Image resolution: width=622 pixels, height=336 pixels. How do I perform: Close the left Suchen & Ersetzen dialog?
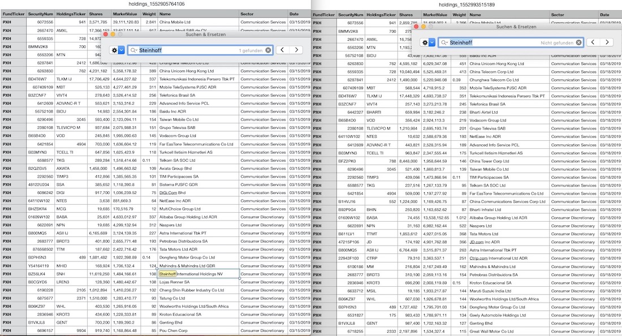[x=106, y=35]
